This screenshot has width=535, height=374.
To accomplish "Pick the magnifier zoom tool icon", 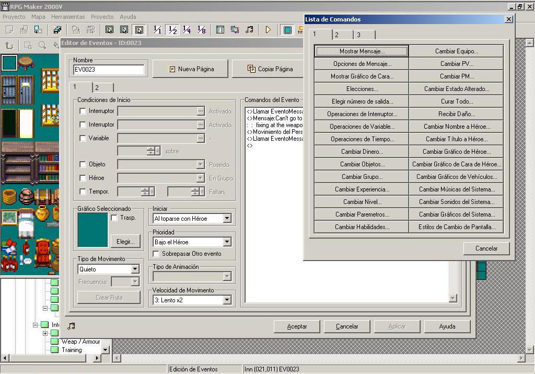I will pos(42,45).
